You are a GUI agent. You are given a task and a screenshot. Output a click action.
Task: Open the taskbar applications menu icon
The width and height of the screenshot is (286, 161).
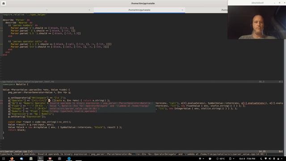point(4,159)
